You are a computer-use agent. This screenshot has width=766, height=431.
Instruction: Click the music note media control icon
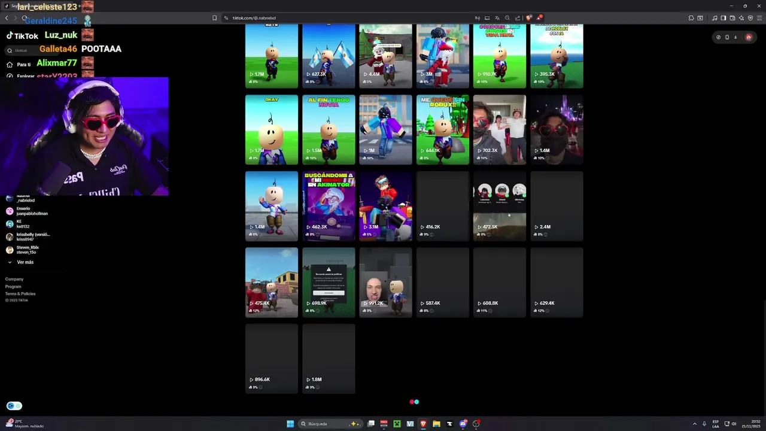(x=715, y=18)
